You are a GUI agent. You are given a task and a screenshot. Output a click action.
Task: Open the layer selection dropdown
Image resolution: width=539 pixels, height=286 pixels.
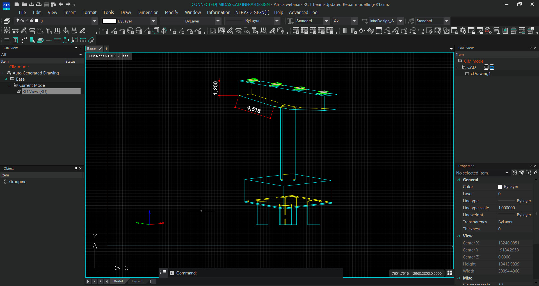95,21
